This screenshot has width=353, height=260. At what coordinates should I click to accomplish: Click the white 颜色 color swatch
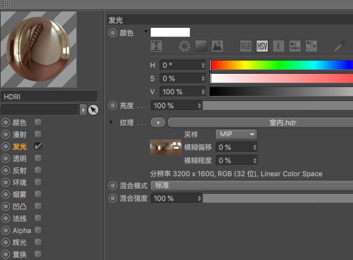coord(170,32)
